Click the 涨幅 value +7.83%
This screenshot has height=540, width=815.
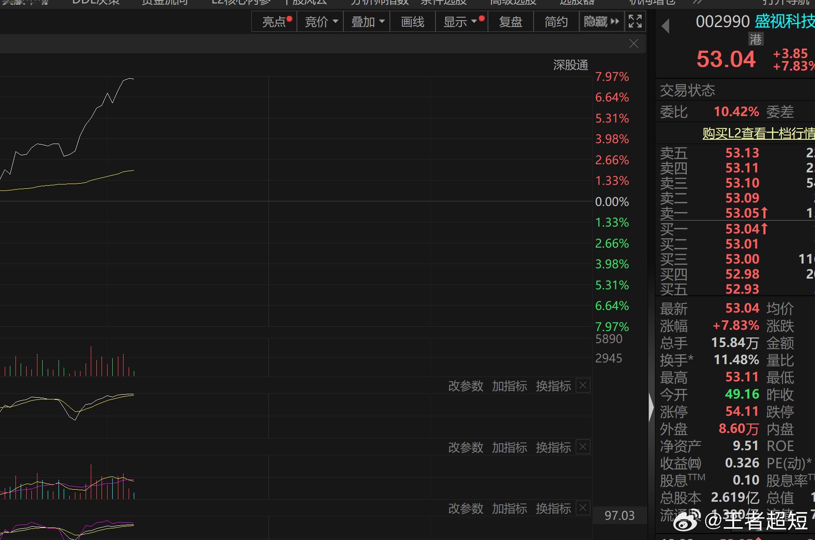tap(736, 325)
